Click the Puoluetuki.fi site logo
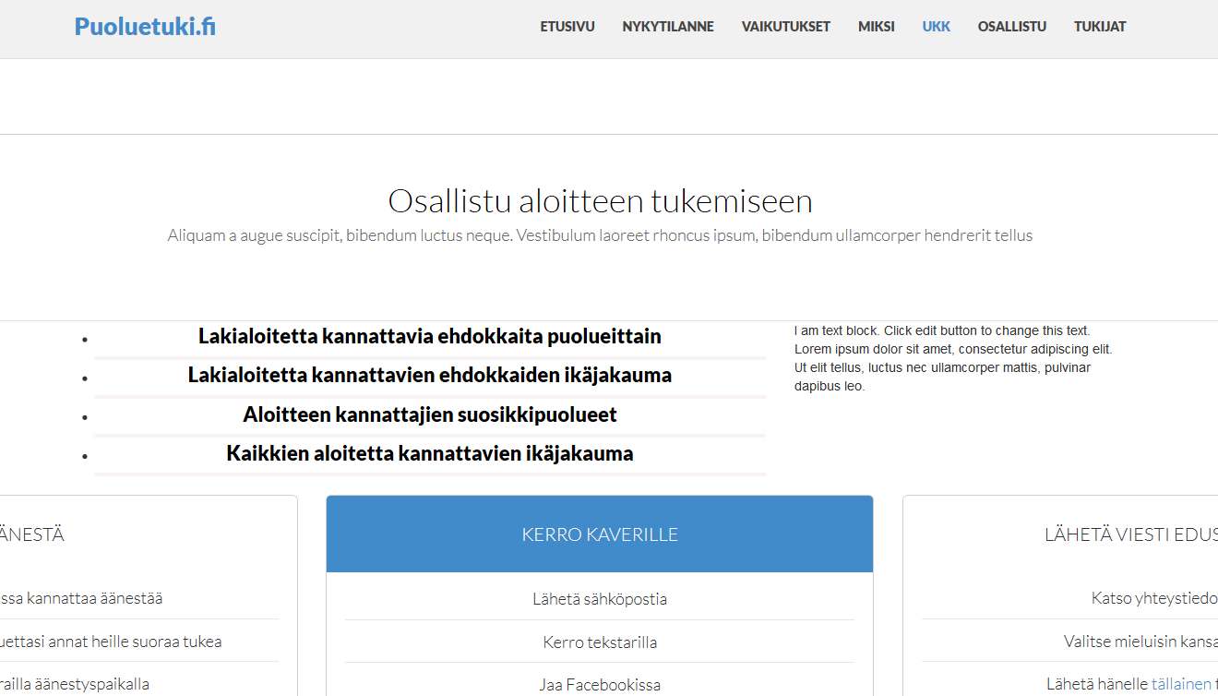The image size is (1218, 696). pyautogui.click(x=145, y=27)
